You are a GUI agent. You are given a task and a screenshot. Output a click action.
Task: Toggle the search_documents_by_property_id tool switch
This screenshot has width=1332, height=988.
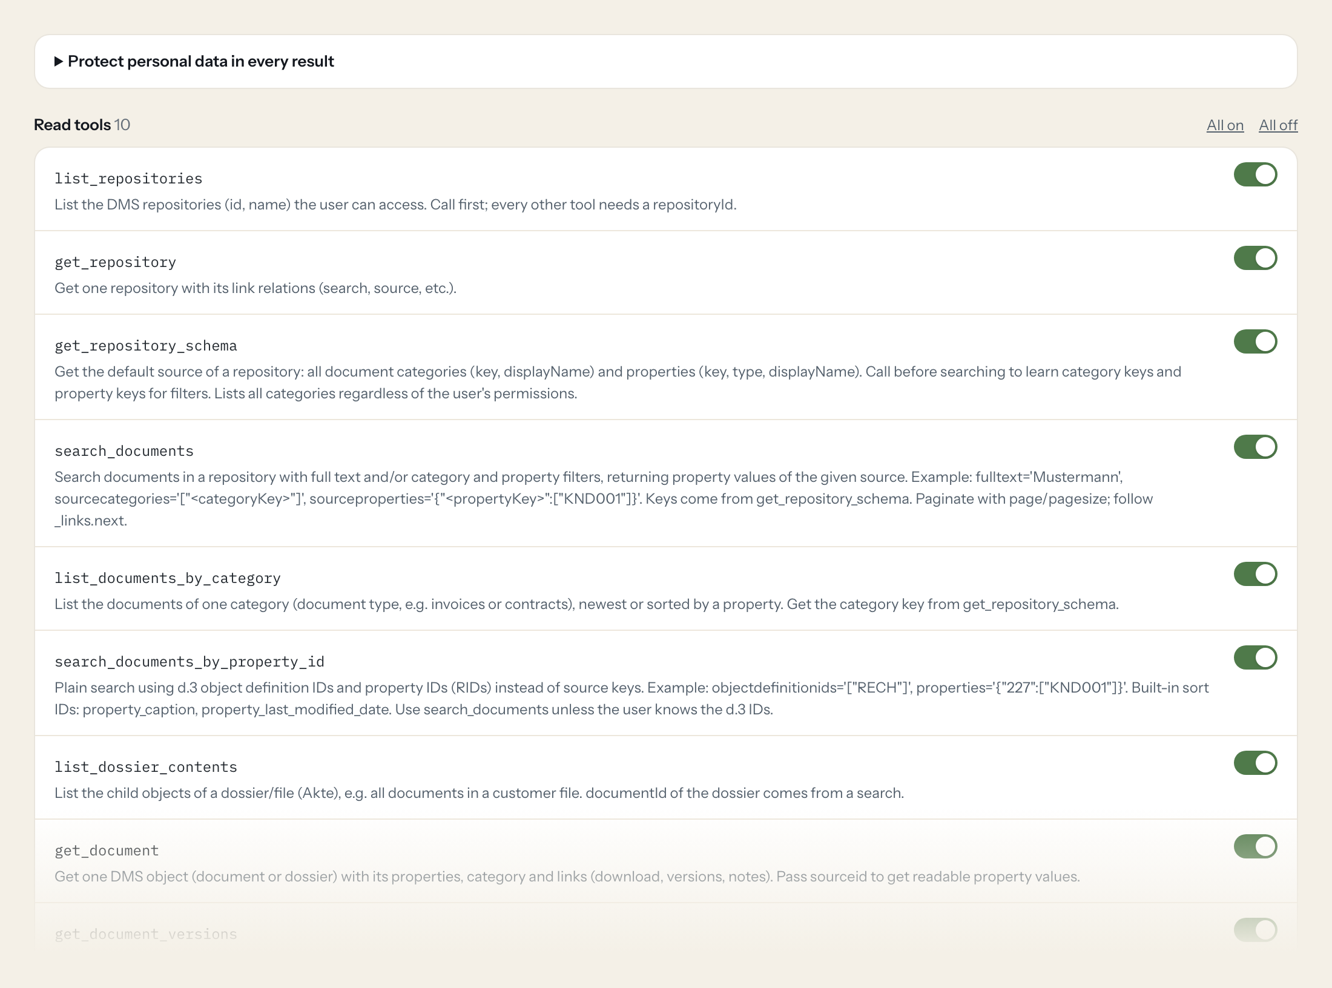click(1255, 657)
